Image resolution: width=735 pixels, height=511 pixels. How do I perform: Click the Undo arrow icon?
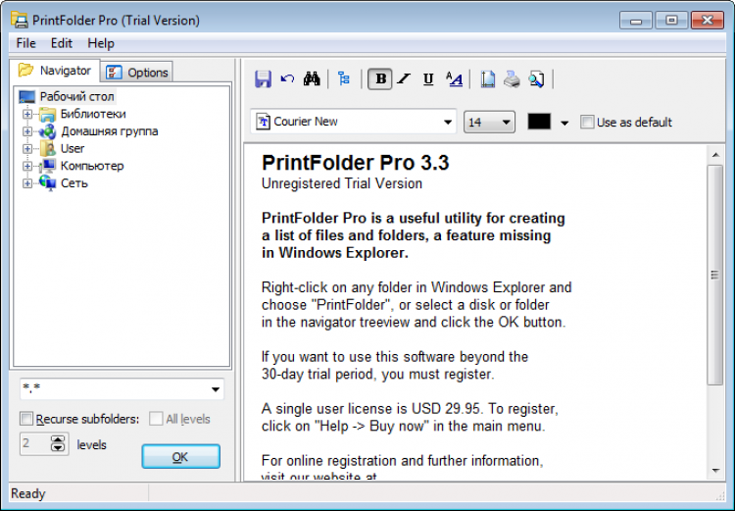pyautogui.click(x=287, y=78)
